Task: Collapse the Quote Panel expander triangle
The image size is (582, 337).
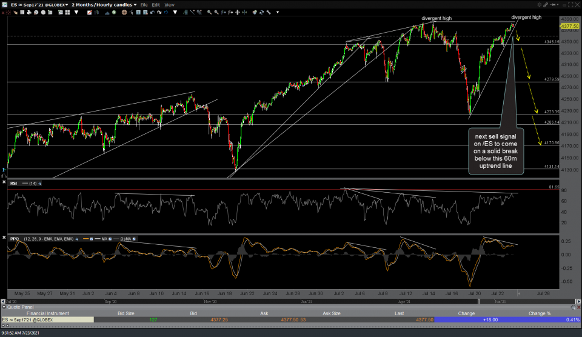Action: (4, 307)
